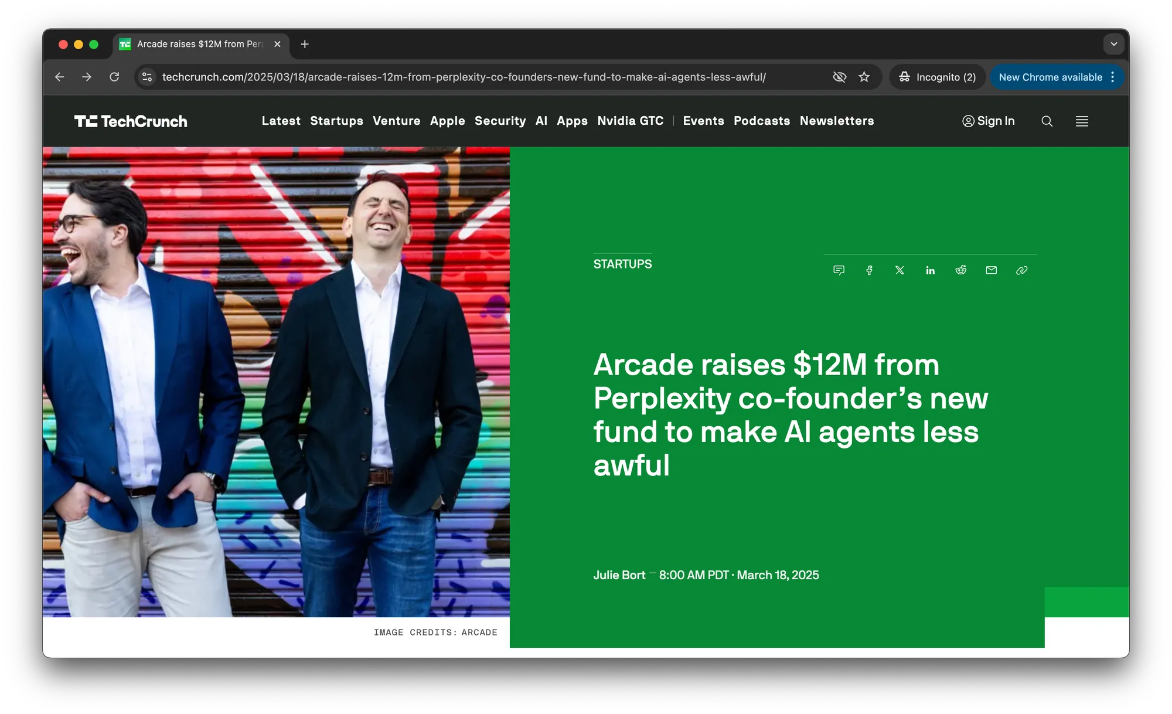Image resolution: width=1172 pixels, height=714 pixels.
Task: Copy the article link
Action: tap(1022, 270)
